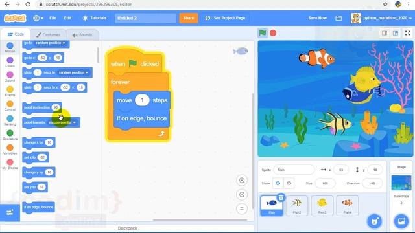The image size is (415, 233).
Task: Select the Fish4 sprite thumbnail
Action: 348,206
